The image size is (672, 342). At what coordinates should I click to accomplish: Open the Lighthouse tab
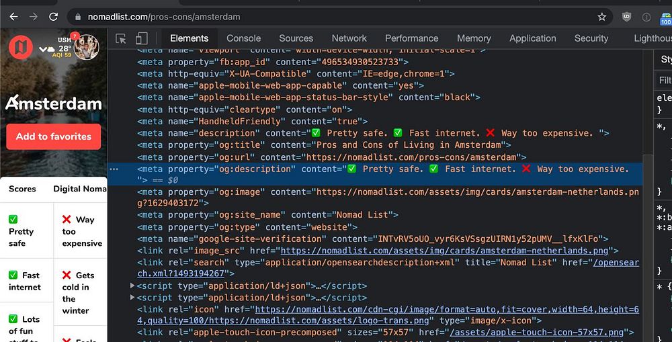(653, 38)
